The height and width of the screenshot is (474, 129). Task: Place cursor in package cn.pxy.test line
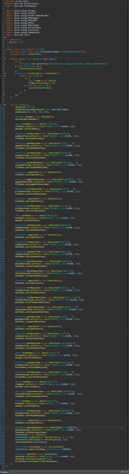pos(15,1)
